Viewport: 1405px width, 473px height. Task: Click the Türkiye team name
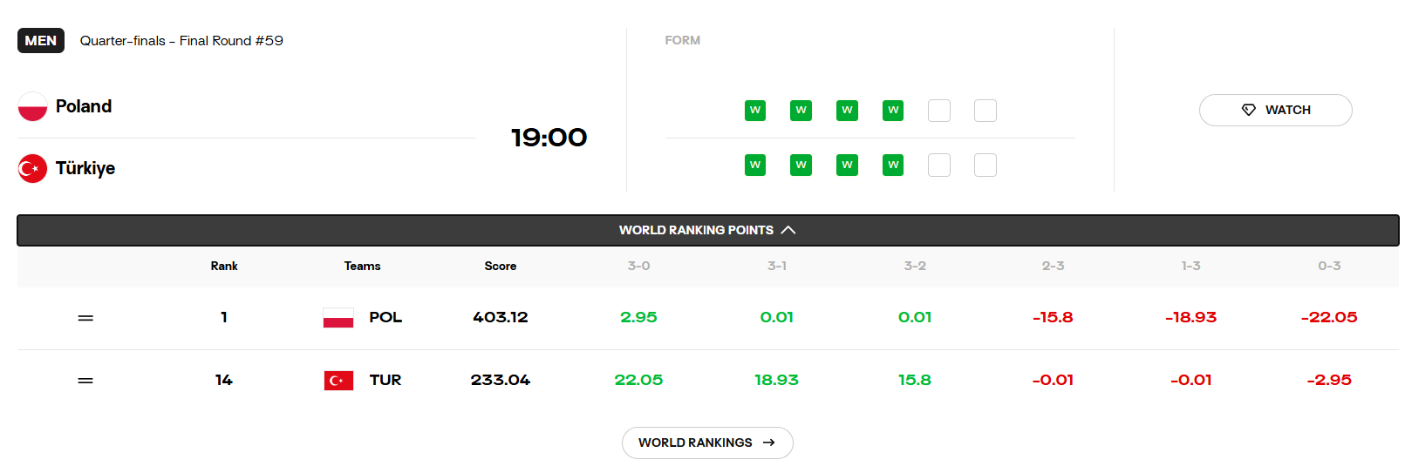(x=85, y=168)
